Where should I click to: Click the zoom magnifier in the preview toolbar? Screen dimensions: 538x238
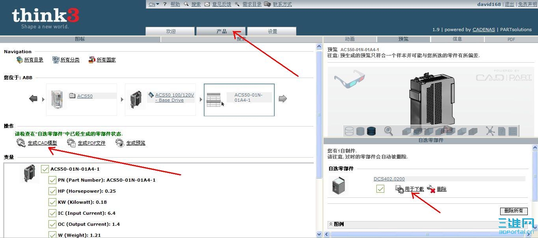click(389, 131)
